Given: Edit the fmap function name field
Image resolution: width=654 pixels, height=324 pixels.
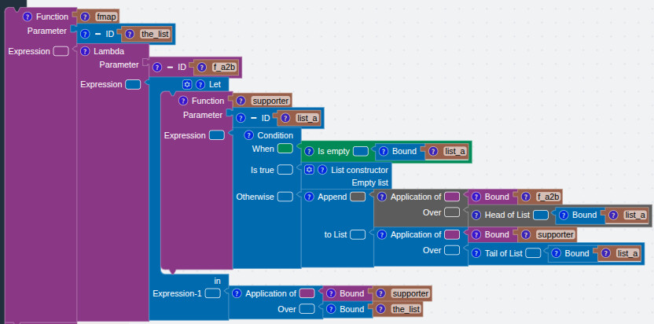Looking at the screenshot, I should click(x=106, y=17).
